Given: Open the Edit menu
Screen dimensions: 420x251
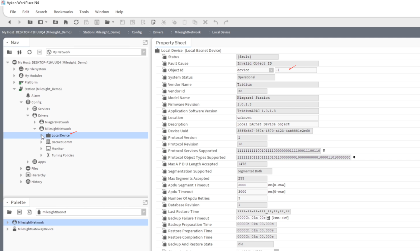Looking at the screenshot, I should coord(26,12).
